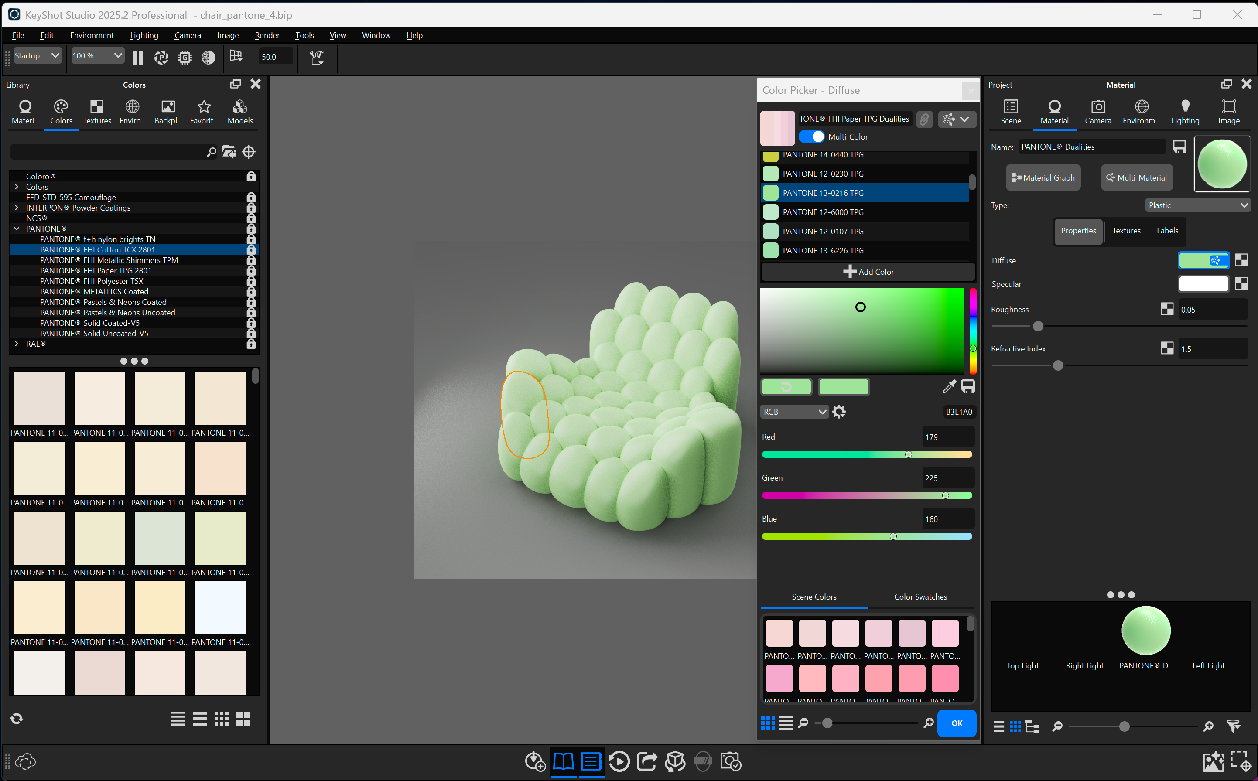Click the material Name input field
Screen dimensions: 1258x781
[x=1092, y=147]
